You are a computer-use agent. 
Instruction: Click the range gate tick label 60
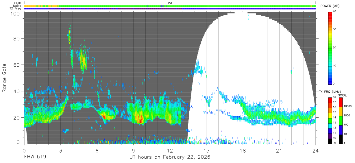tap(17, 65)
